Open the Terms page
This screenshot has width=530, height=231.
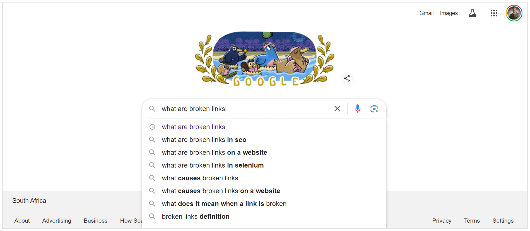472,220
